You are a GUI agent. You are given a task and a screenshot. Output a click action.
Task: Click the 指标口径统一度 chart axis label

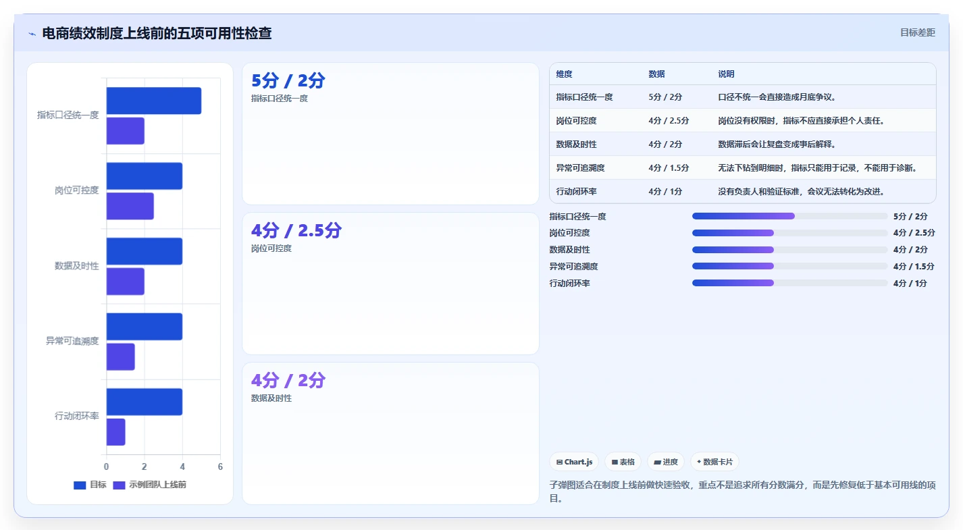68,115
